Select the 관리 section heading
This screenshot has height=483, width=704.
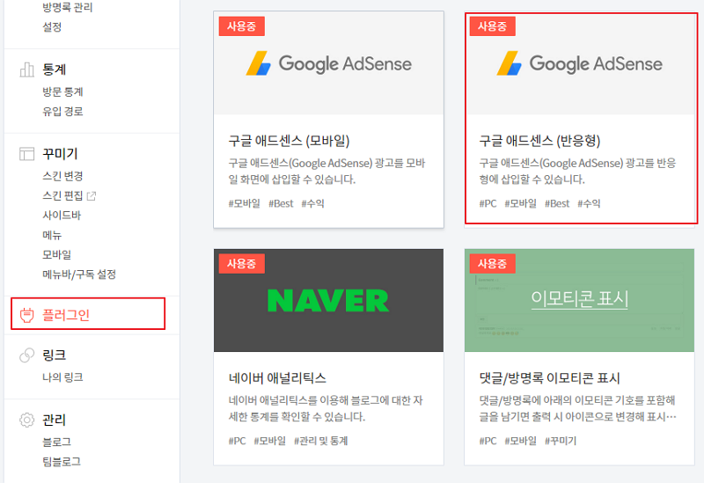(55, 420)
